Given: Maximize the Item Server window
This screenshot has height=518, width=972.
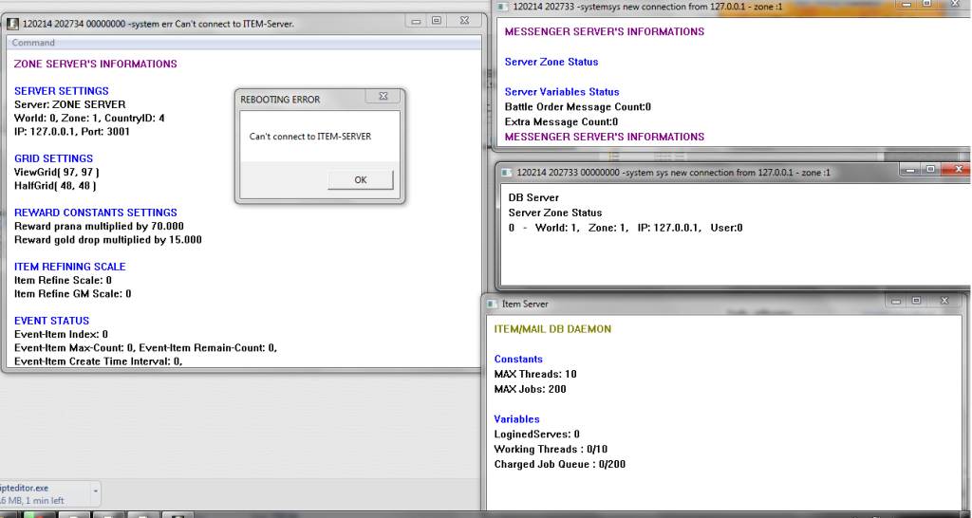Looking at the screenshot, I should (x=915, y=301).
